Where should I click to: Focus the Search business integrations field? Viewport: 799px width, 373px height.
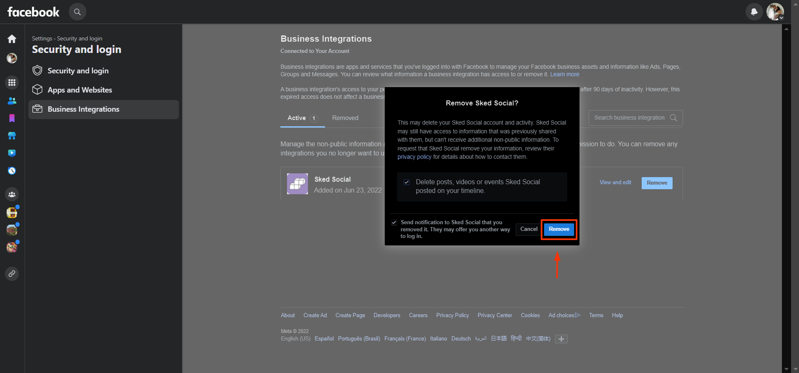[635, 118]
